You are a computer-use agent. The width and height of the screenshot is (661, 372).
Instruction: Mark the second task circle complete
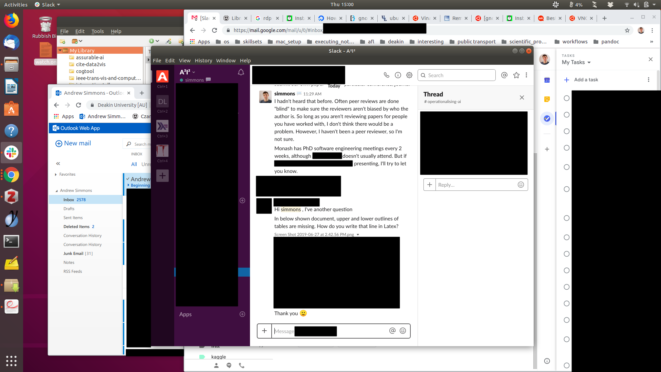[x=566, y=115]
